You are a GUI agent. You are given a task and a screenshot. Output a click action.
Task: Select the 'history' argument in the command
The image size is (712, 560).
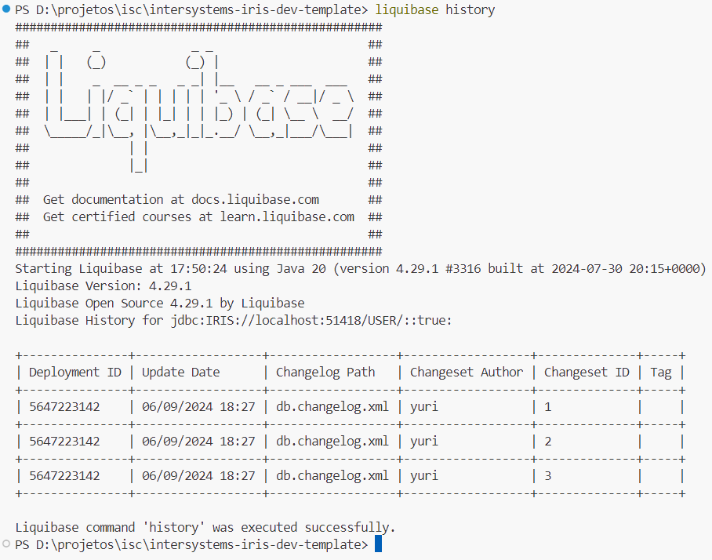coord(470,9)
